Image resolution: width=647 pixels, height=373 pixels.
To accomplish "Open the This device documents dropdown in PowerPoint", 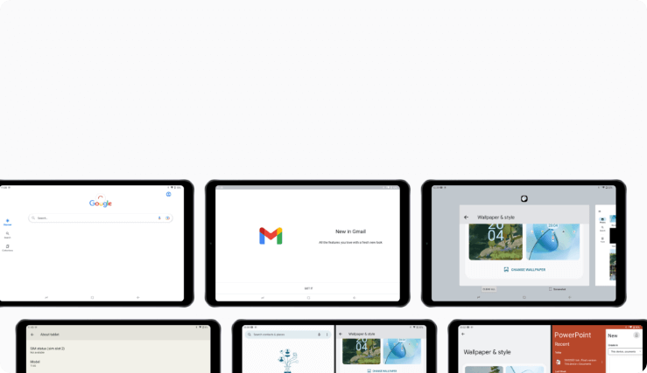I will [625, 351].
